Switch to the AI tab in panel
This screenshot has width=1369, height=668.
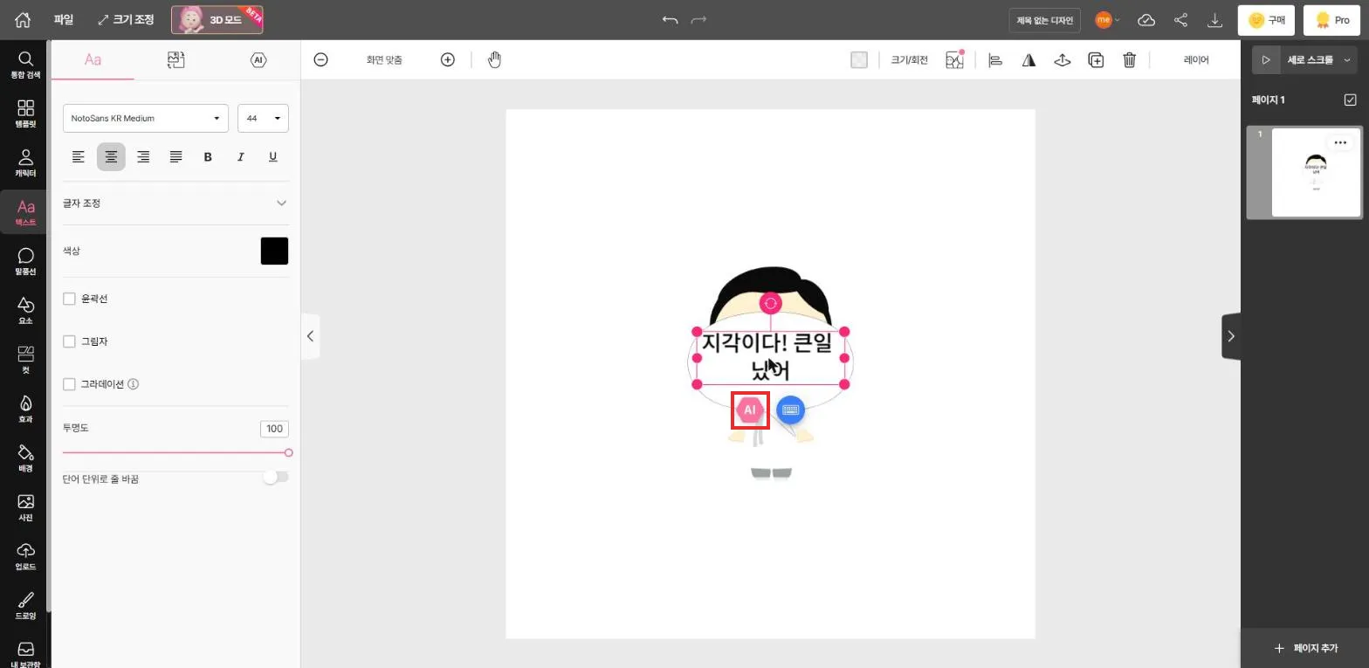pos(258,59)
